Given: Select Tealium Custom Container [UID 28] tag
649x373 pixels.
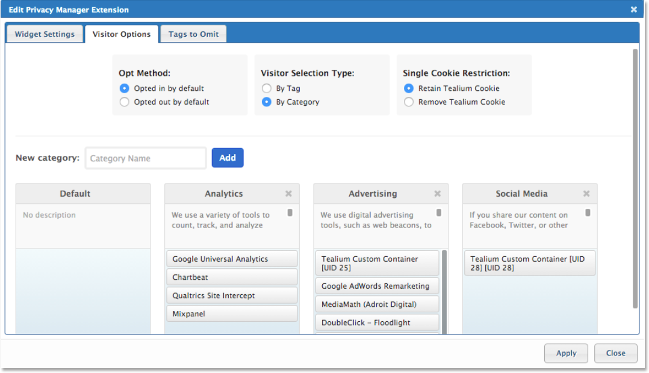Looking at the screenshot, I should pyautogui.click(x=530, y=263).
